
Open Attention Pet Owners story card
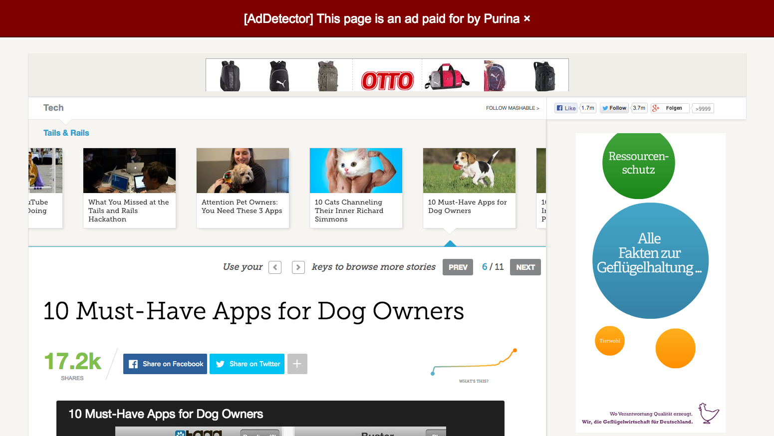(243, 188)
